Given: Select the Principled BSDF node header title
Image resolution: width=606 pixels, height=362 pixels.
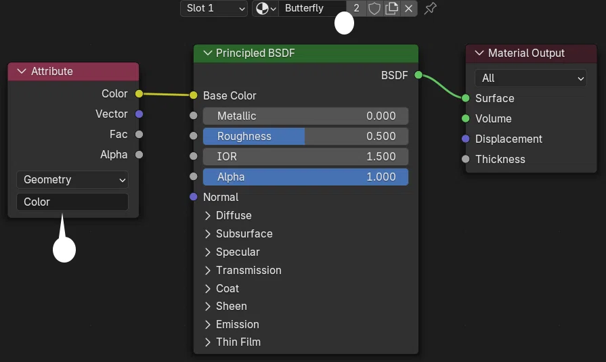Looking at the screenshot, I should [x=255, y=53].
